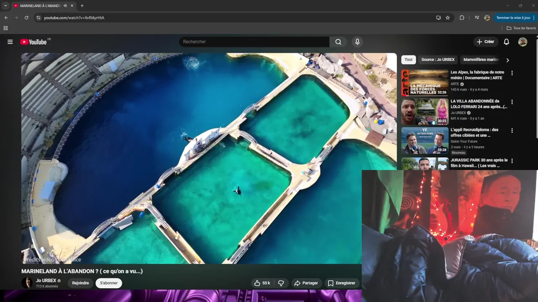
Task: Join the channel via Rejoindre
Action: point(80,283)
